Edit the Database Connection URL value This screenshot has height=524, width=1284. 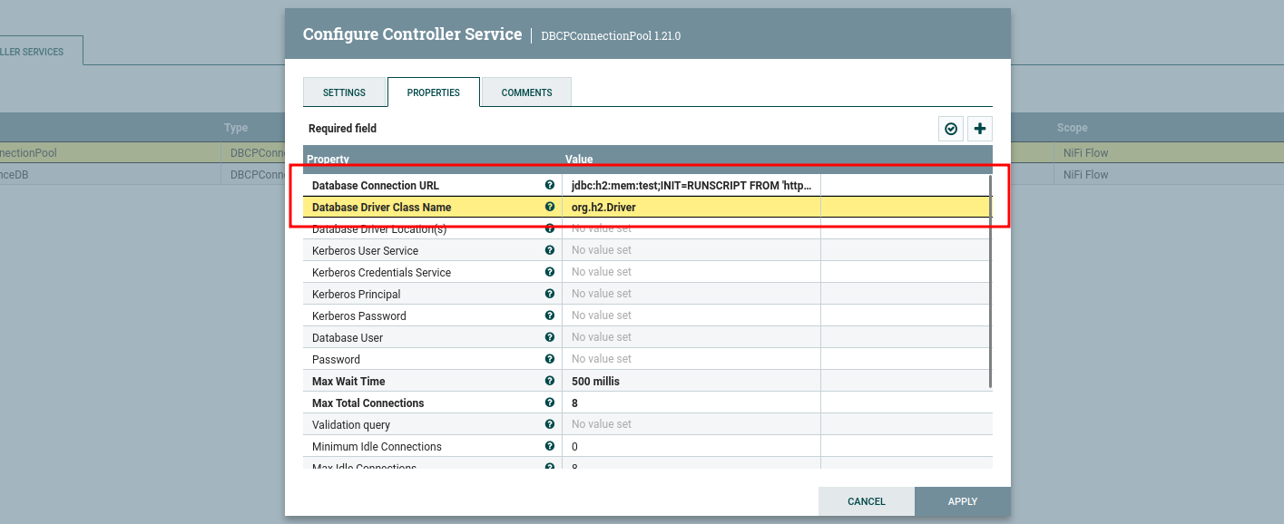(x=691, y=185)
